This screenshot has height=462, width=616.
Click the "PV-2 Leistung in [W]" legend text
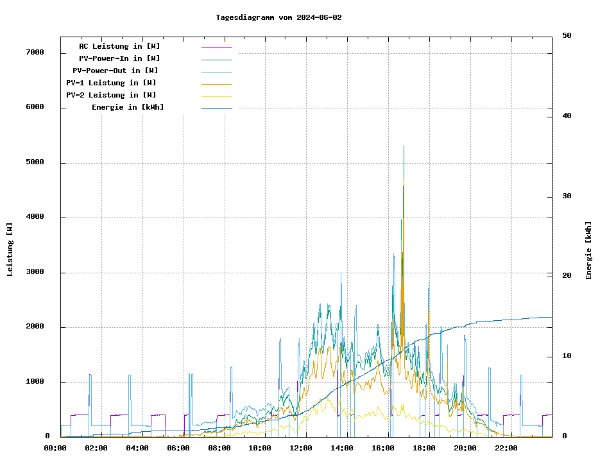coord(111,95)
